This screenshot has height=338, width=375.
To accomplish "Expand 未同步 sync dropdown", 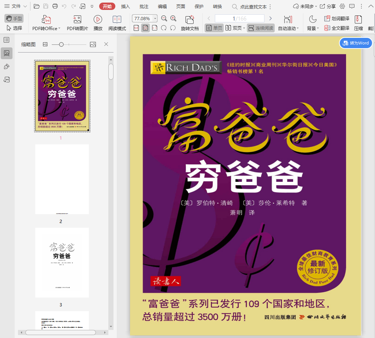I will click(x=305, y=7).
